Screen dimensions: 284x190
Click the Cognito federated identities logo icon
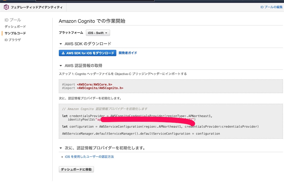pos(6,7)
